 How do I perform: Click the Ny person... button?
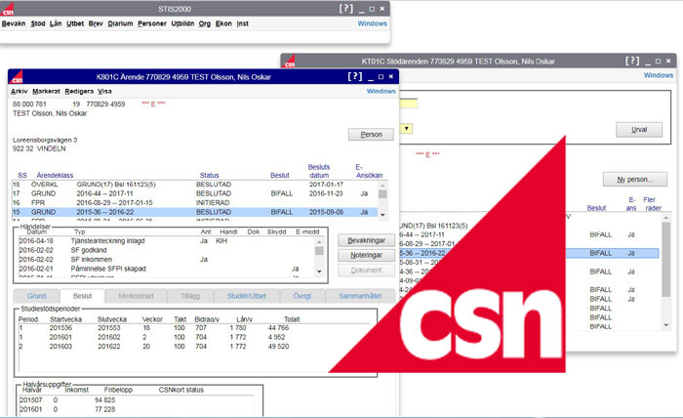coord(634,179)
